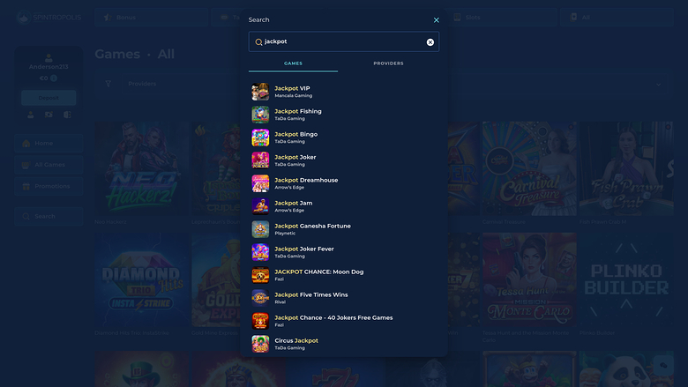Open the Slots category in top bar
This screenshot has height=387, width=688.
click(502, 17)
